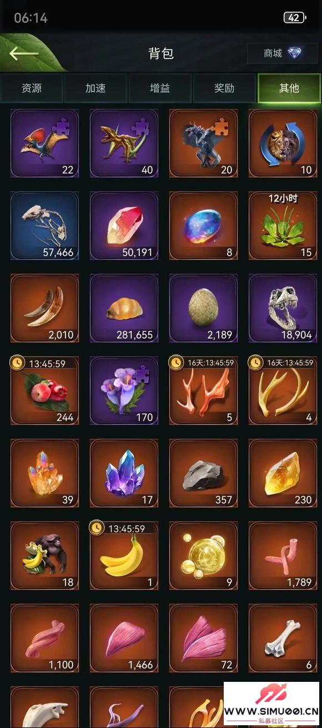Select the purple flower puzzle item showing 170
This screenshot has height=728, width=322.
pos(124,391)
